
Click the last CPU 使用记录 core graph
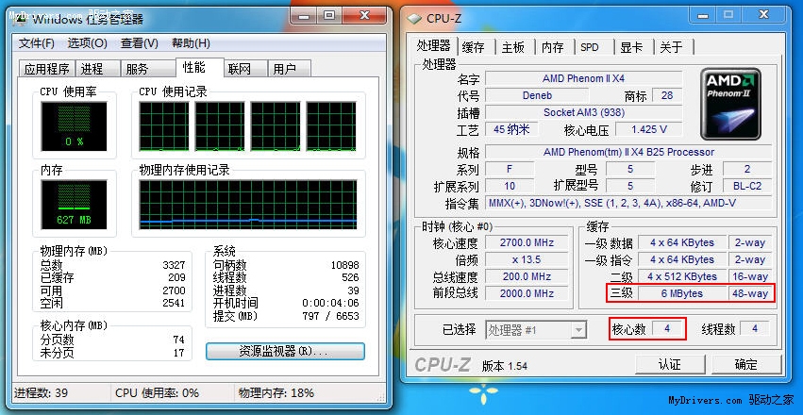point(331,126)
